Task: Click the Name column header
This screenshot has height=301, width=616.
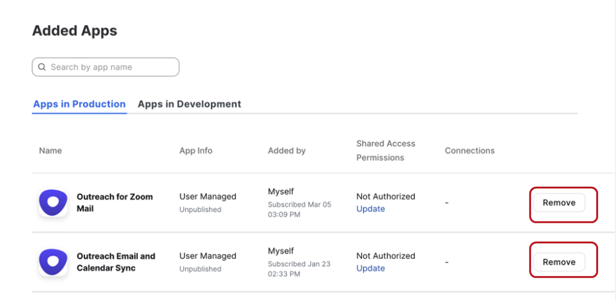Action: (50, 150)
